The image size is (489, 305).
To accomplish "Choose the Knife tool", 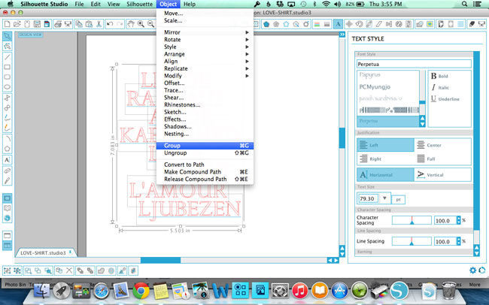I will [x=8, y=181].
